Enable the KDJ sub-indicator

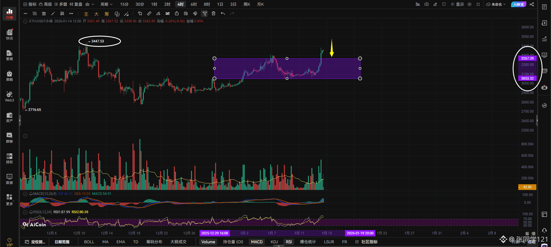(274, 242)
